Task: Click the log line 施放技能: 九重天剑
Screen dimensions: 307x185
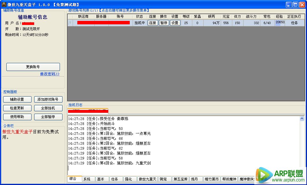Action: click(x=109, y=163)
